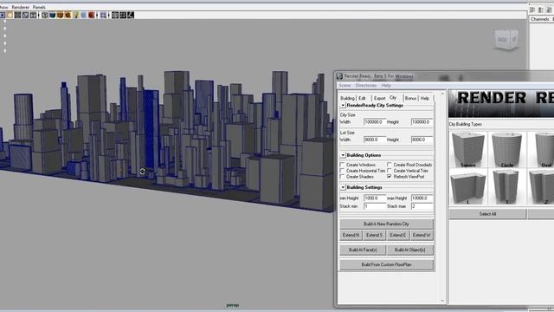Select the Square building type thumbnail

468,150
